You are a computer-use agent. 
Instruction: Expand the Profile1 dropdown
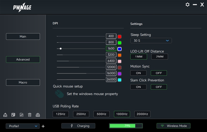[23, 126]
